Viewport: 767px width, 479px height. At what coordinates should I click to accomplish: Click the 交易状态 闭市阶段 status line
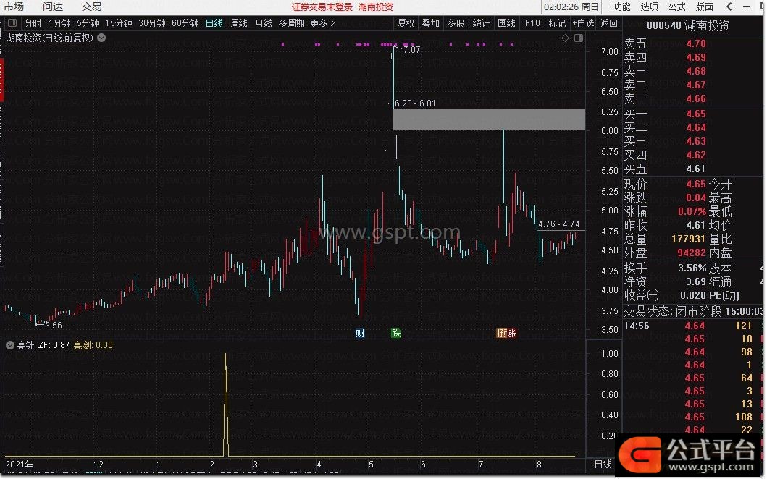[692, 311]
